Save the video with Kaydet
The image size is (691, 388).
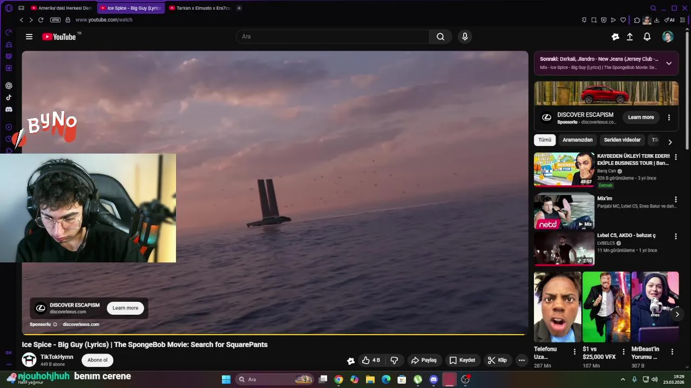pyautogui.click(x=463, y=360)
